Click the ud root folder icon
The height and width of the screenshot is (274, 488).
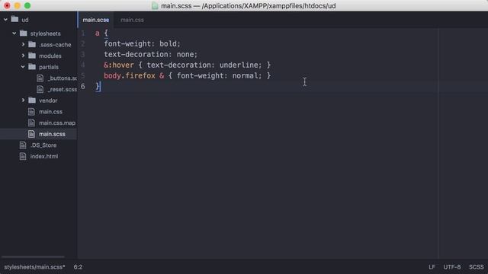pyautogui.click(x=14, y=19)
